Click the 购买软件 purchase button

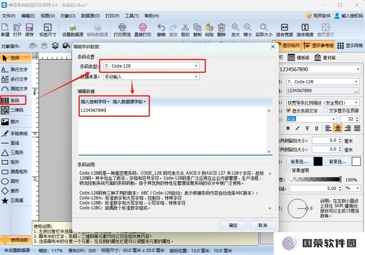point(318,16)
